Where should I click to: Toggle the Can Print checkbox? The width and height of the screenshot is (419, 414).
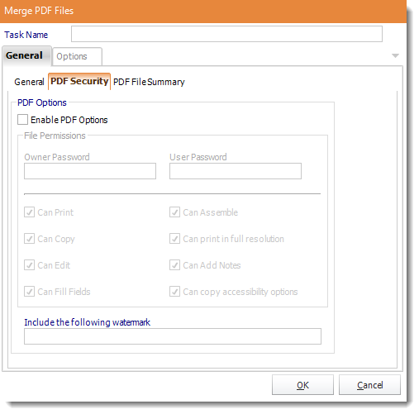point(29,212)
